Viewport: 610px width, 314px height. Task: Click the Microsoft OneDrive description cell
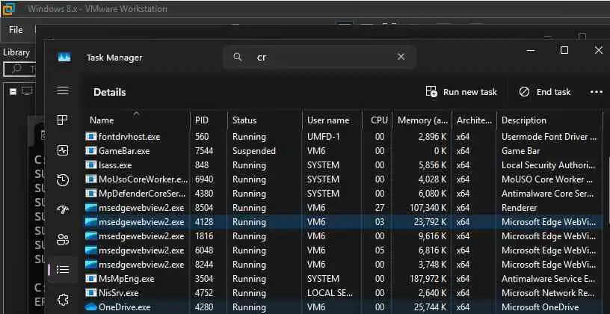pyautogui.click(x=540, y=307)
